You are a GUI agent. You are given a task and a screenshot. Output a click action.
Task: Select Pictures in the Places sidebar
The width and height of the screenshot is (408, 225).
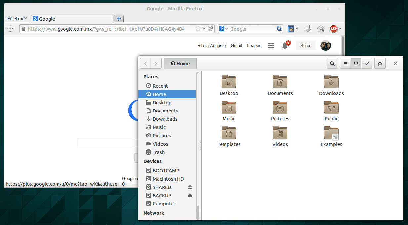[167, 136]
